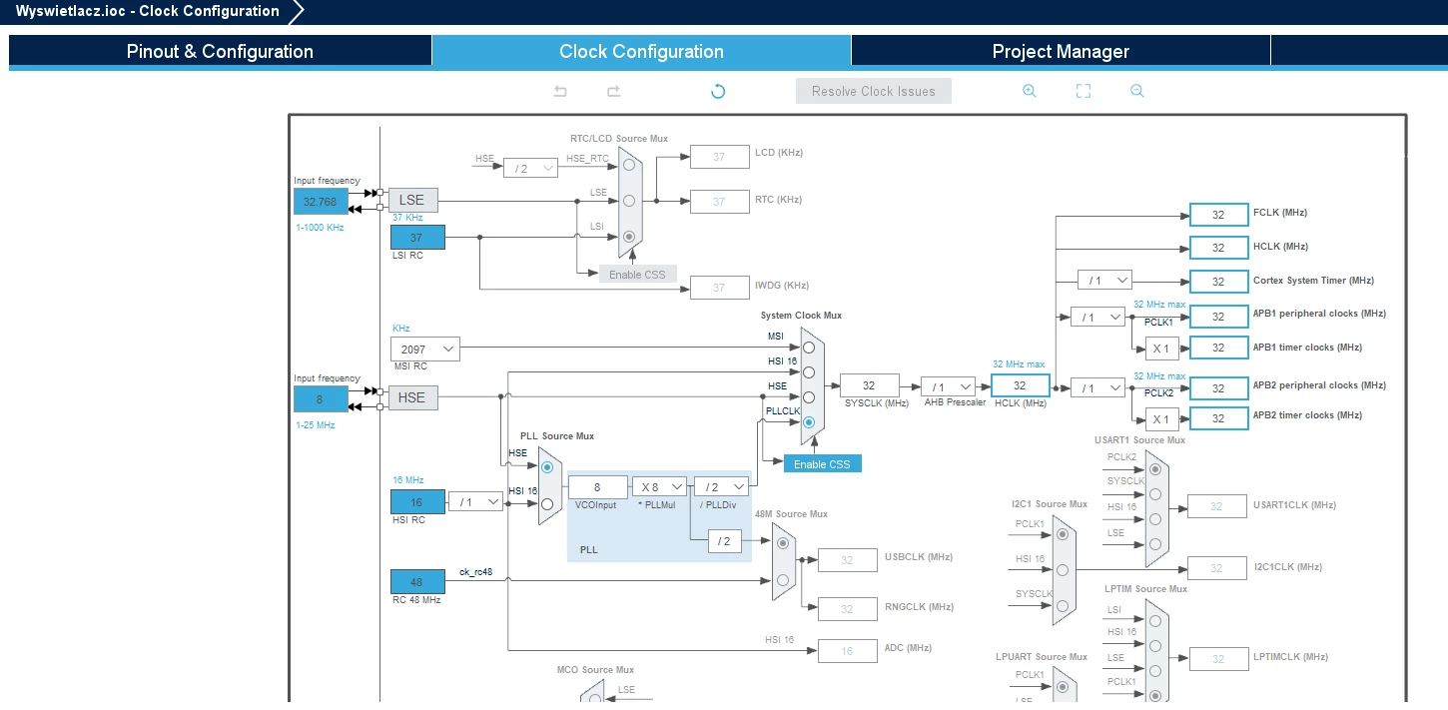Open the HSI RC /1 divider dropdown
Image resolution: width=1448 pixels, height=710 pixels.
[475, 501]
